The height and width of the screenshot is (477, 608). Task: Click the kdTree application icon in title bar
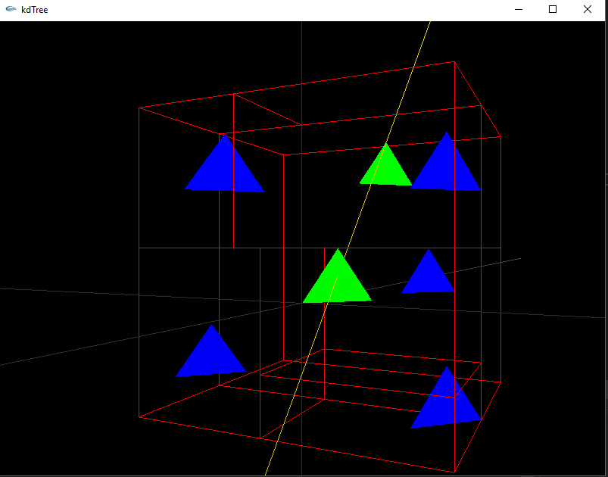11,10
